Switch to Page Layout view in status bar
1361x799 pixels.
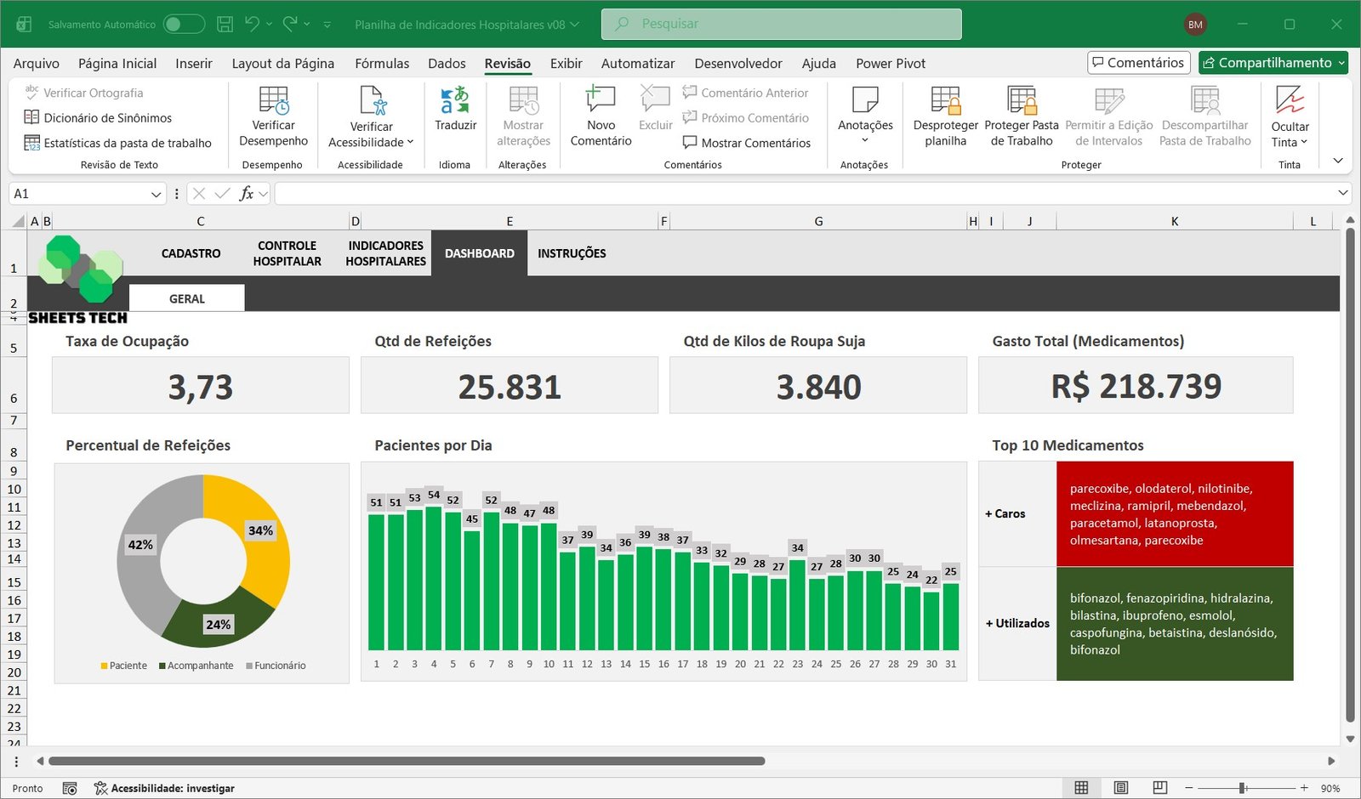coord(1120,788)
